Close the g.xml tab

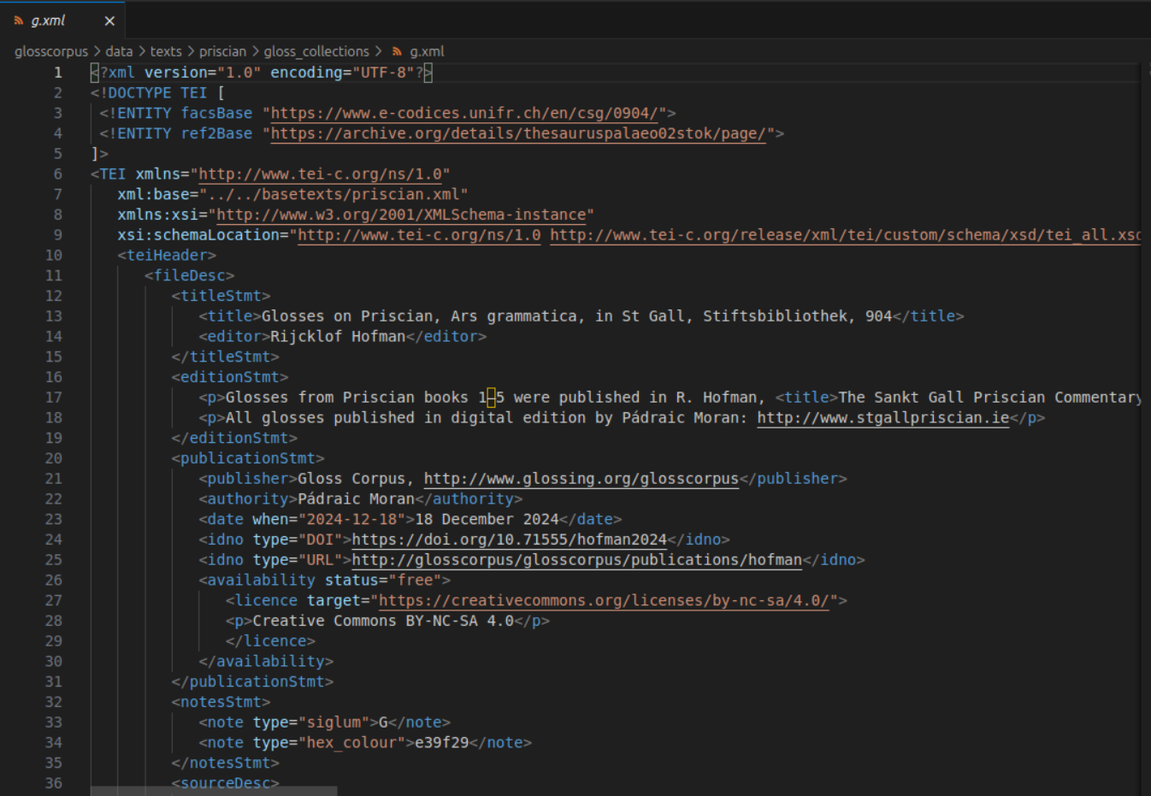109,21
